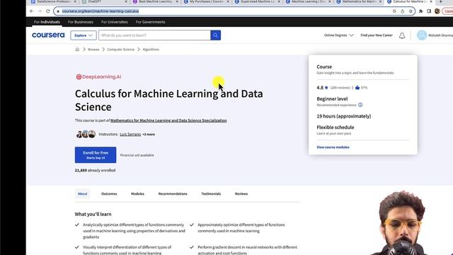Switch to Best Machine Learning browser tab
This screenshot has width=453, height=255.
(x=155, y=1)
